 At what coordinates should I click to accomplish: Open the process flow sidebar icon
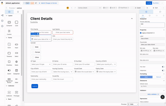tap(2, 15)
